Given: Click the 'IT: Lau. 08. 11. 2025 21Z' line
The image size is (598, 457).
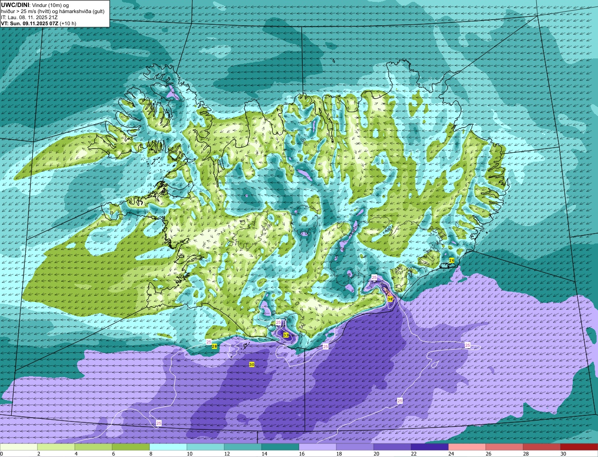Looking at the screenshot, I should (29, 17).
